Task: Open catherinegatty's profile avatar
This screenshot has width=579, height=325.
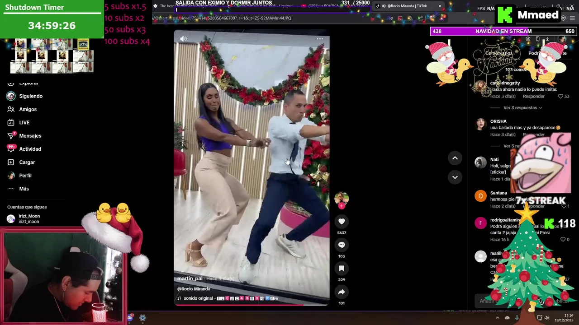Action: (x=480, y=86)
